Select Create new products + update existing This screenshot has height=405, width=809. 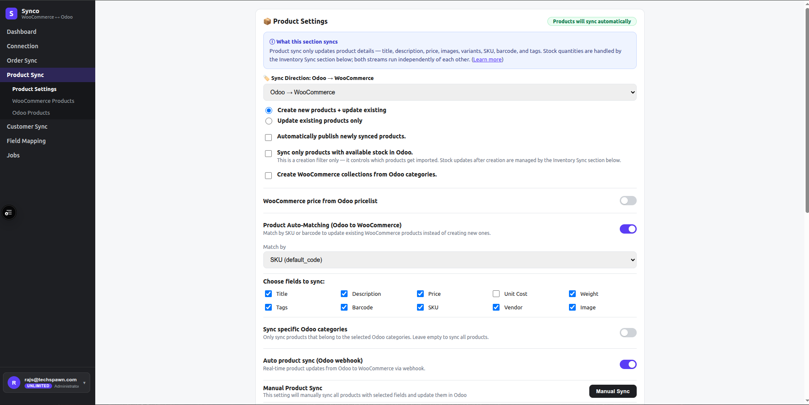tap(269, 110)
